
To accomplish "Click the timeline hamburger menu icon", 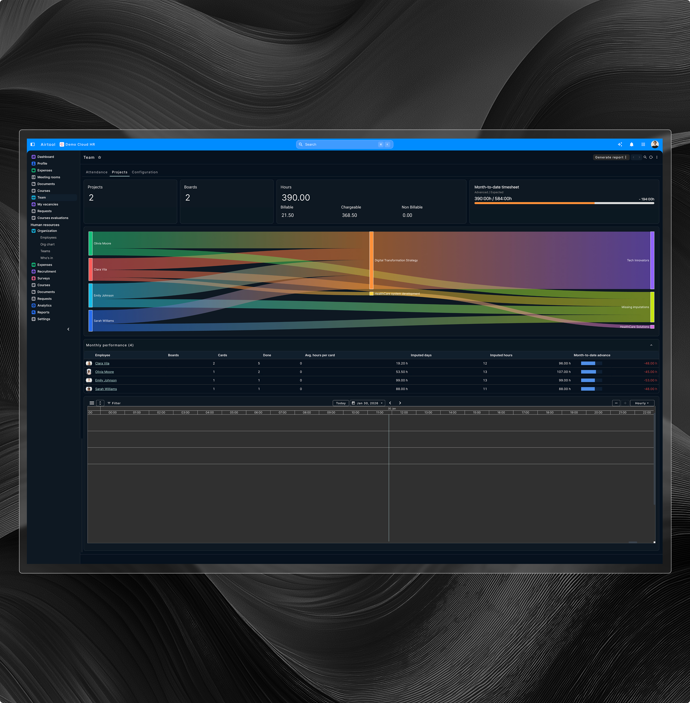I will [x=92, y=403].
